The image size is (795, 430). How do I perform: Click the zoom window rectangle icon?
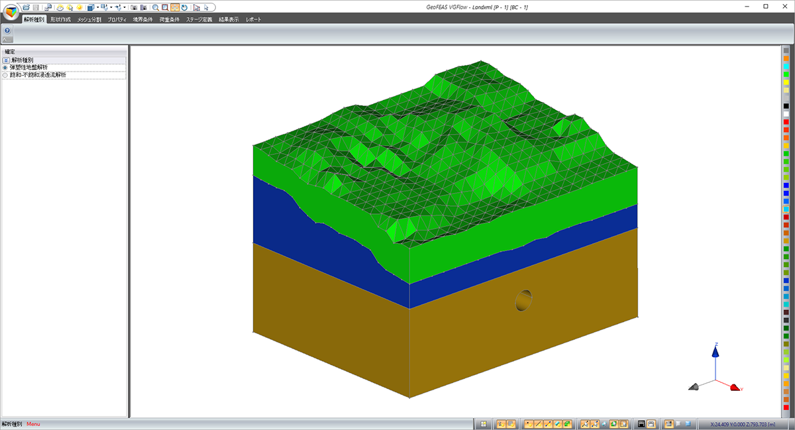coord(165,7)
